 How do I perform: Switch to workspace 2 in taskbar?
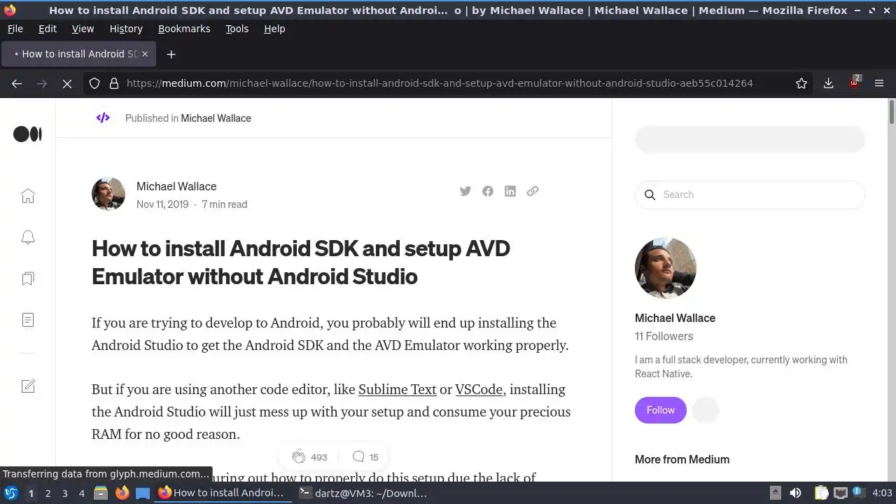pos(48,493)
